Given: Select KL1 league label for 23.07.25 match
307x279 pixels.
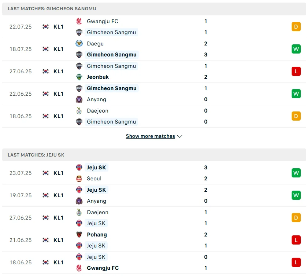Looking at the screenshot, I should [58, 173].
